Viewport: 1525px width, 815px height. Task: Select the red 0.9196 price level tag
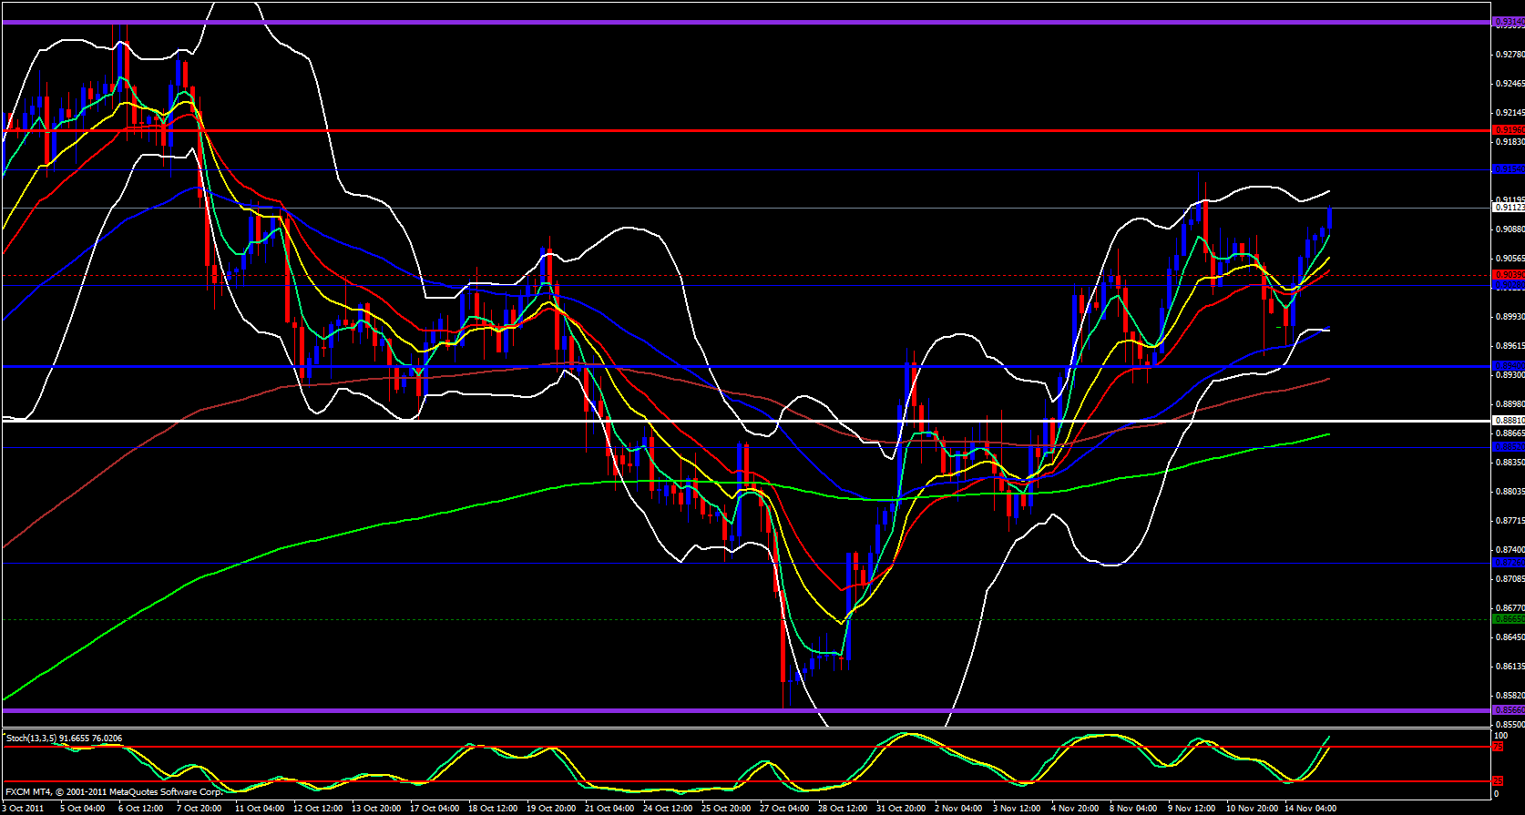[1508, 130]
